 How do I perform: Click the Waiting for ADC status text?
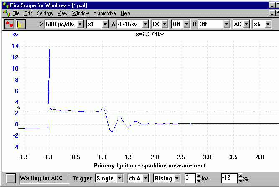click(41, 178)
